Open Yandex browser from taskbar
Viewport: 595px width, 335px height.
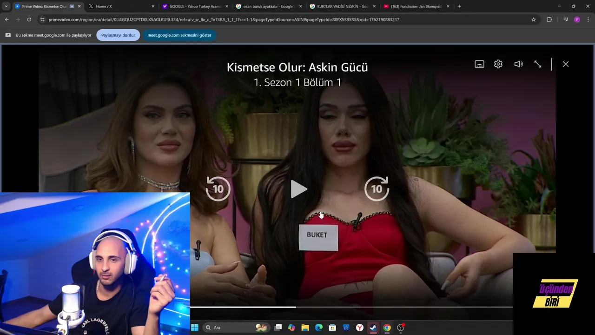[x=360, y=328]
